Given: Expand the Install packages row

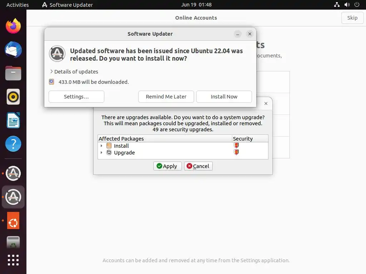Looking at the screenshot, I should [101, 146].
